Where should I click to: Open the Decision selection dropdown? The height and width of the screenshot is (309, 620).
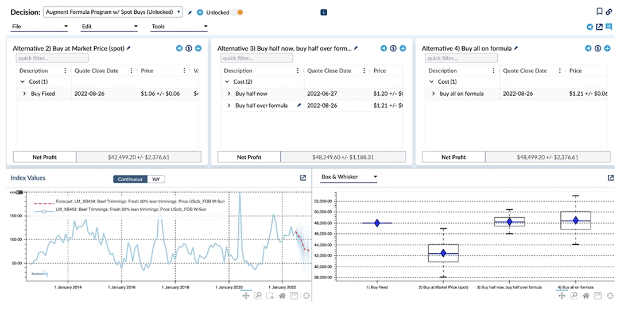113,12
